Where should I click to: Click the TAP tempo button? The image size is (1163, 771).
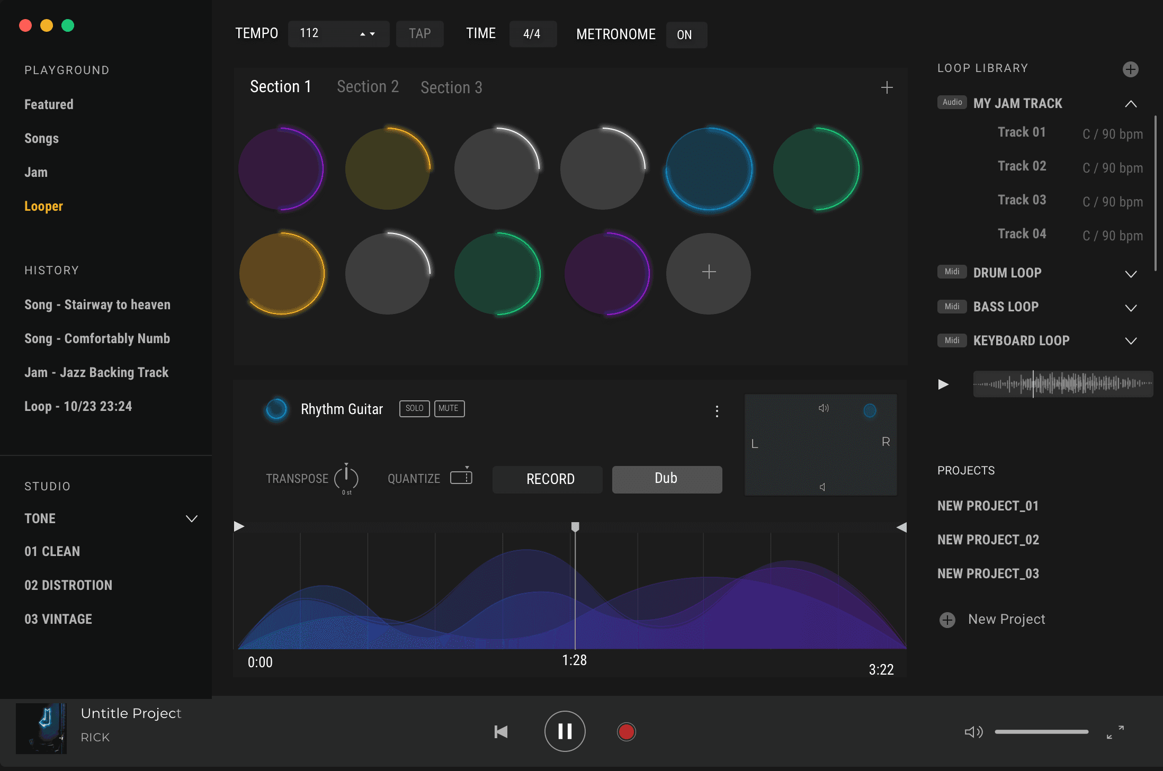(x=419, y=34)
